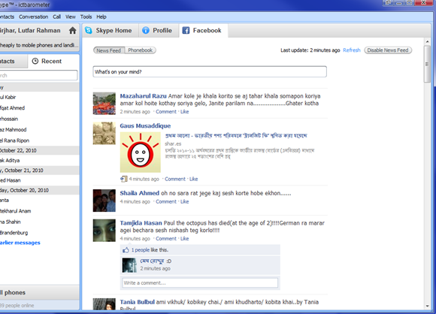This screenshot has height=314, width=436.
Task: Open the Tools menu
Action: point(86,17)
